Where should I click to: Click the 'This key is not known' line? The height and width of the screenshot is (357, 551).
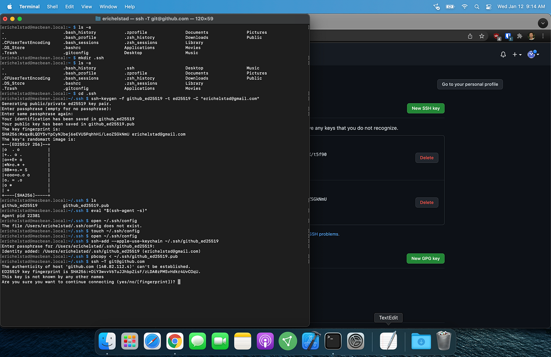coord(53,277)
